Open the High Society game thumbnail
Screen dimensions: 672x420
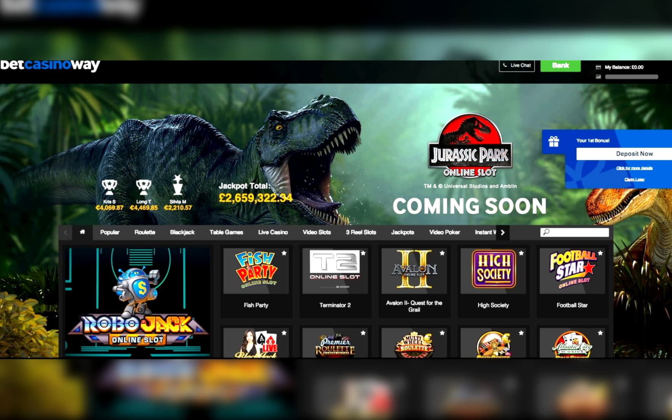(493, 271)
